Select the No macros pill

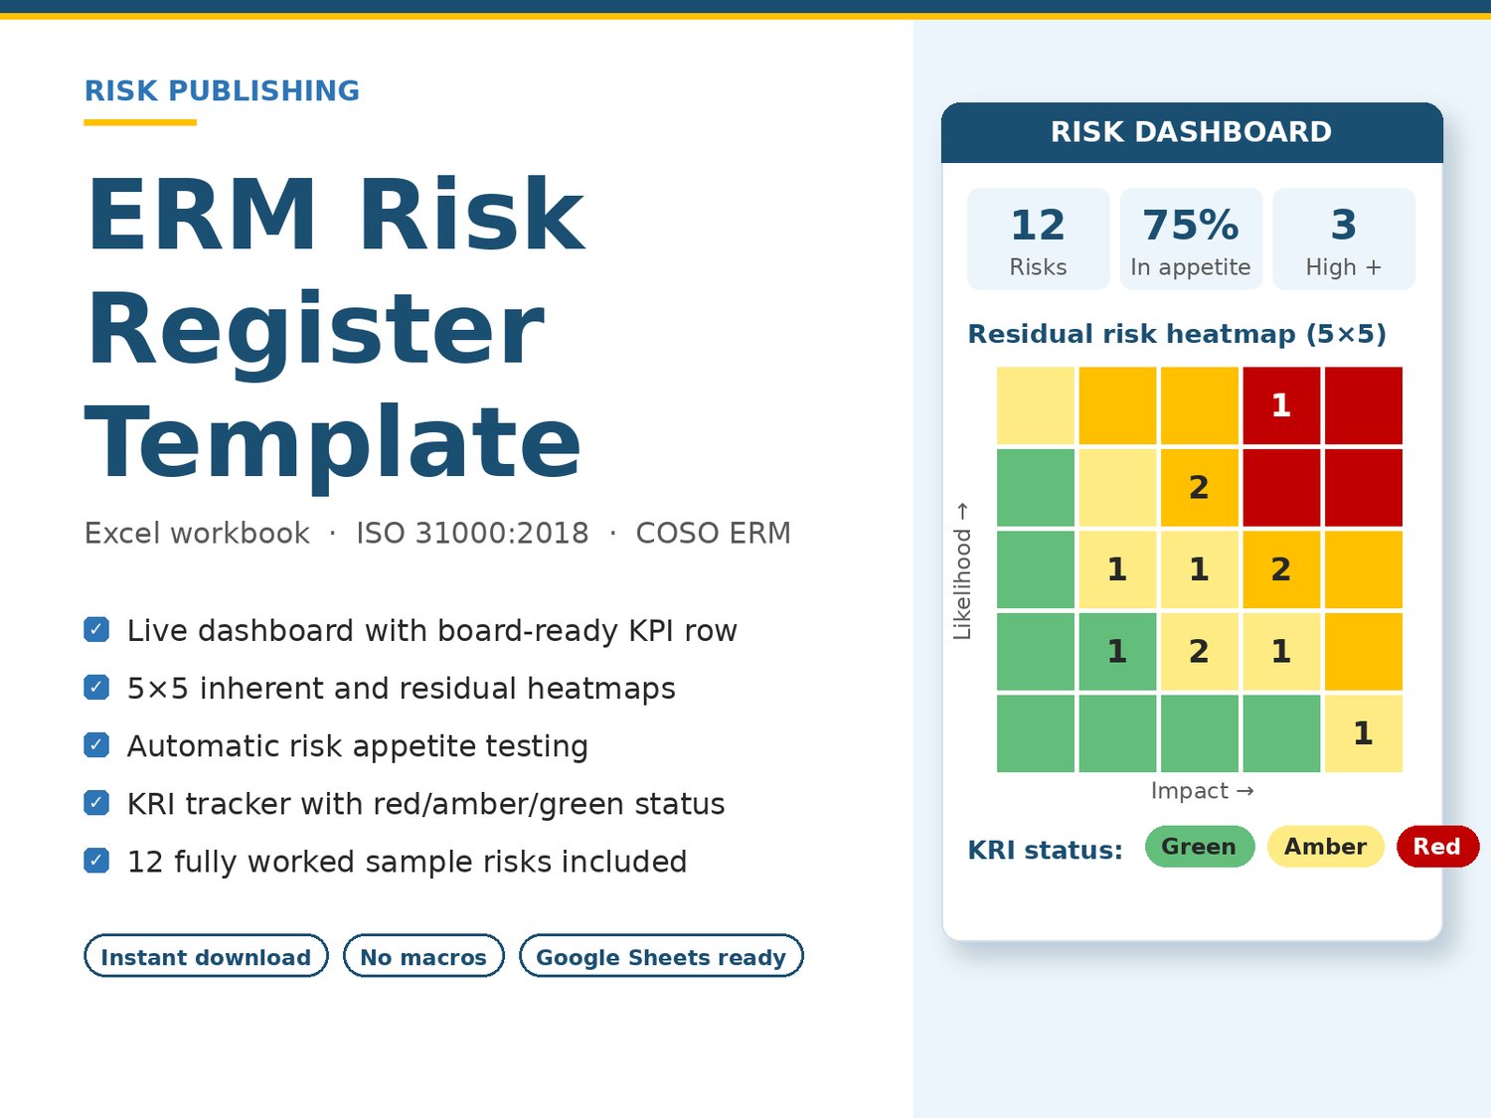pos(423,956)
